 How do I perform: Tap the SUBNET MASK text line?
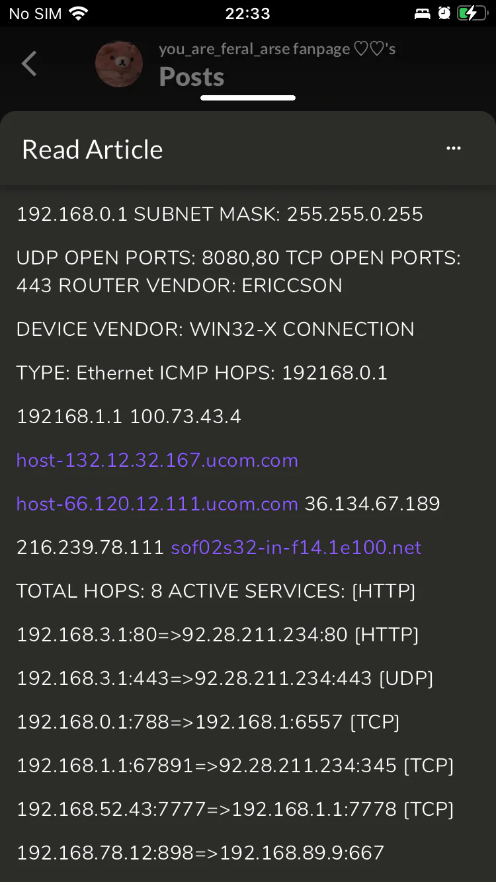pos(220,214)
